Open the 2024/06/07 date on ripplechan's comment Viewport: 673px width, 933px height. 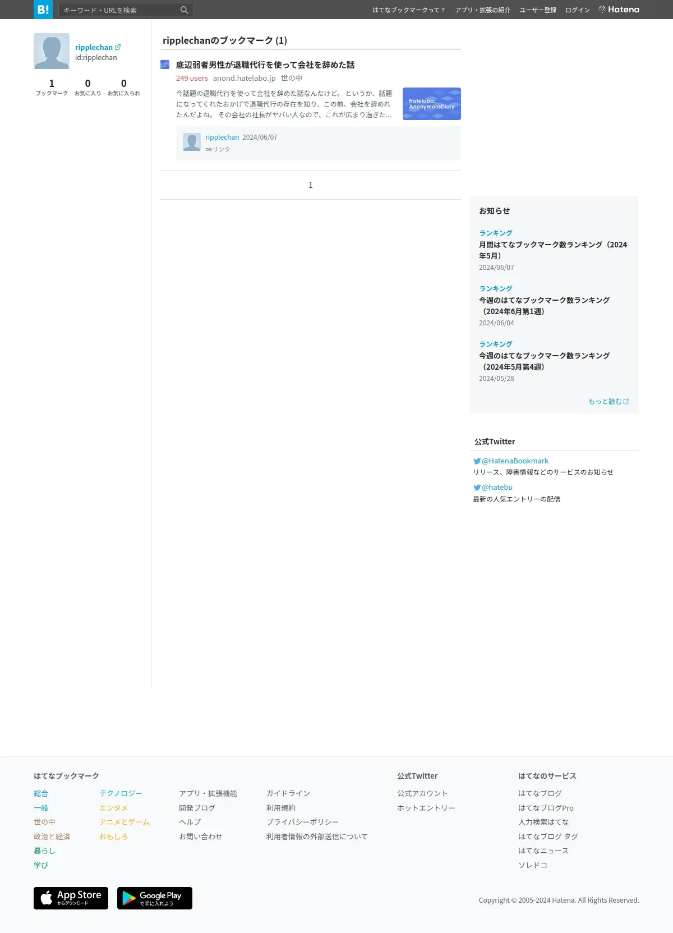tap(260, 137)
